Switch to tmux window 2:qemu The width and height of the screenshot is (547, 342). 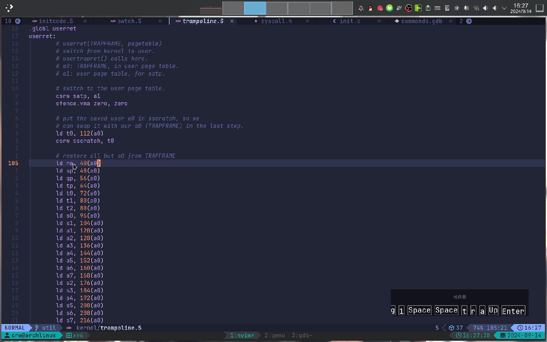275,335
